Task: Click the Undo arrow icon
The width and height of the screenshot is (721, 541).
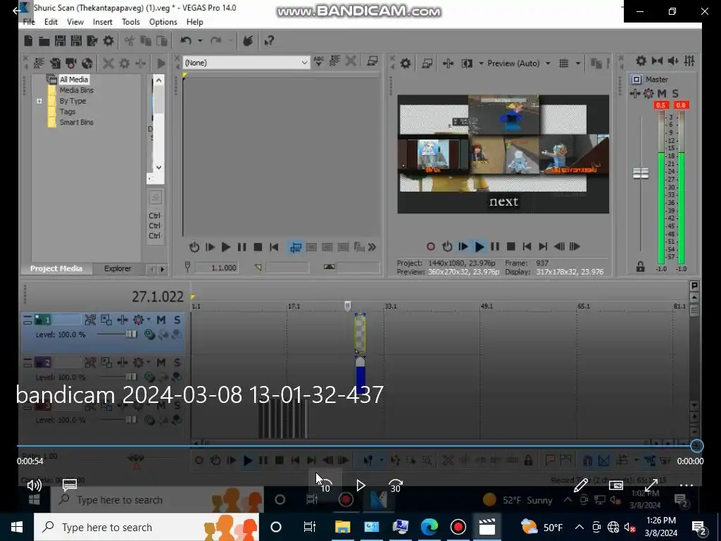Action: point(186,41)
